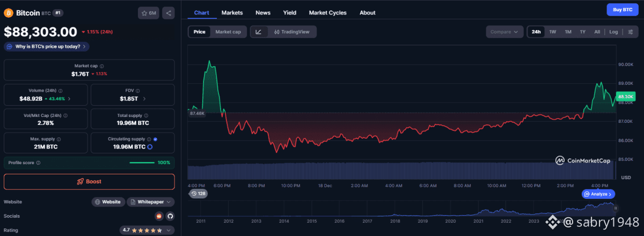
Task: Select the 1W time range
Action: tap(552, 32)
